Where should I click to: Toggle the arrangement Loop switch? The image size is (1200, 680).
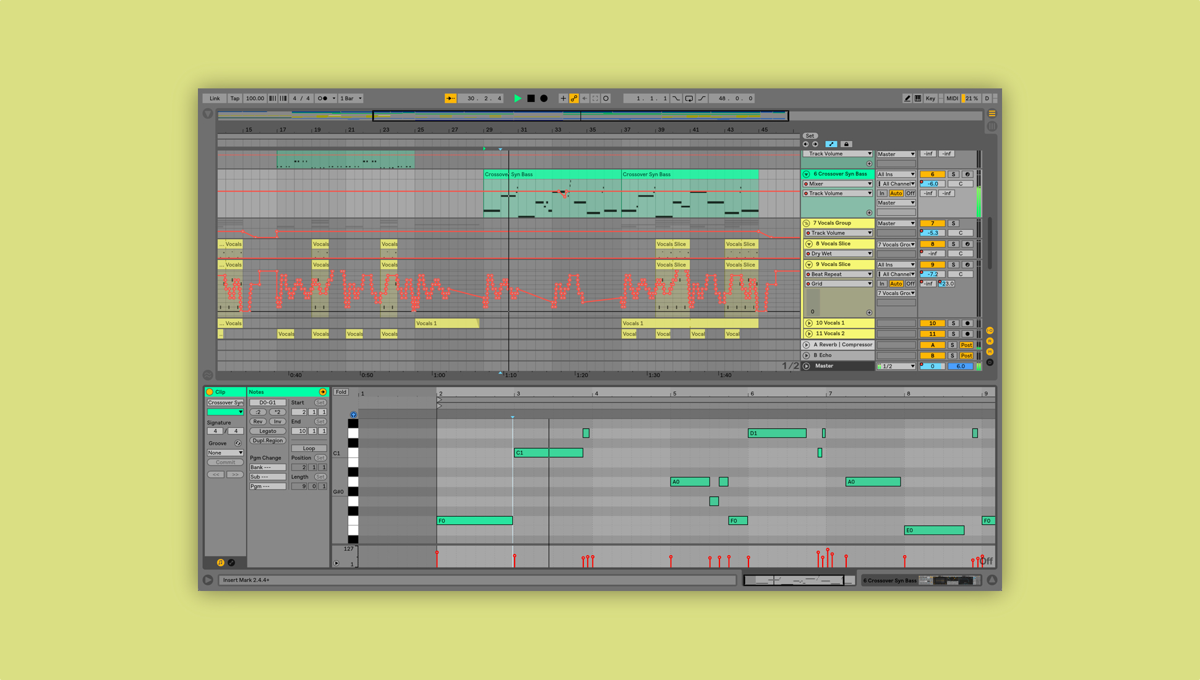click(x=689, y=98)
